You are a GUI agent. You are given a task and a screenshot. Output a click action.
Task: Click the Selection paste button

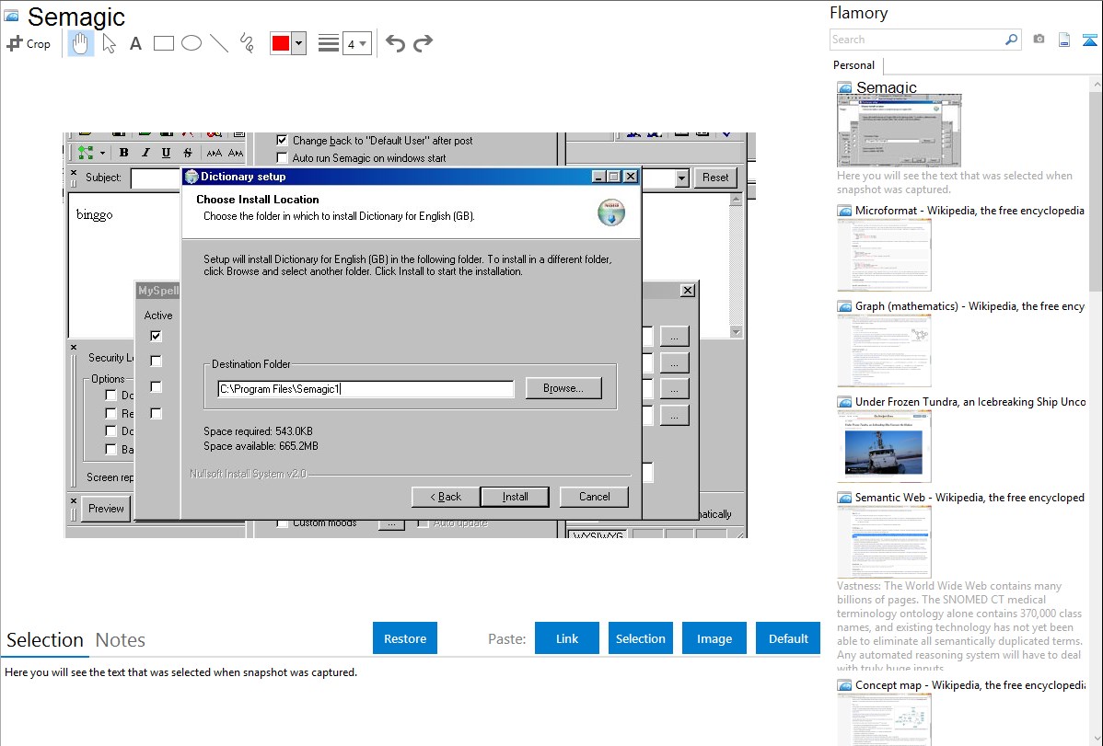pyautogui.click(x=641, y=638)
